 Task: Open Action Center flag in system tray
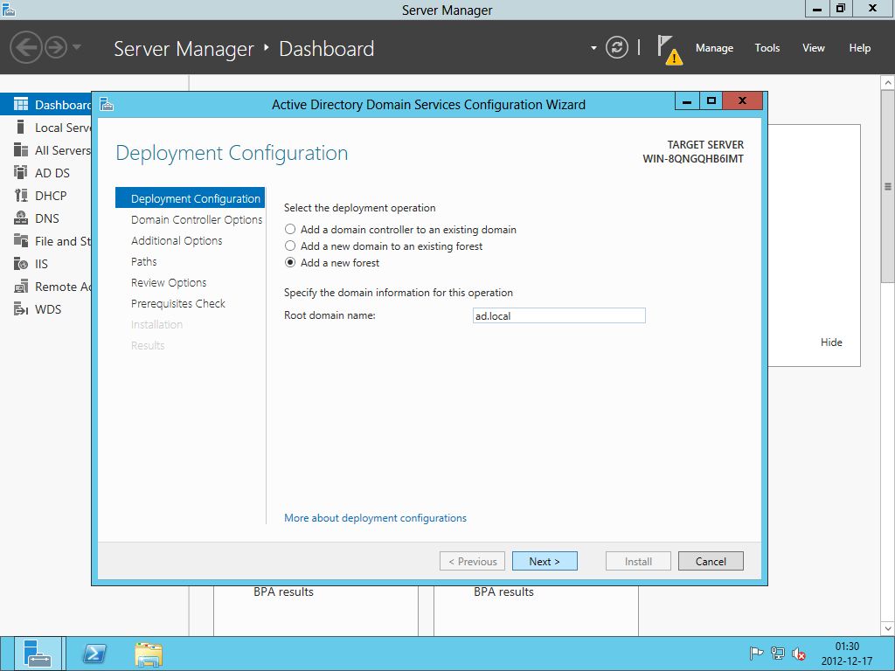click(x=756, y=654)
